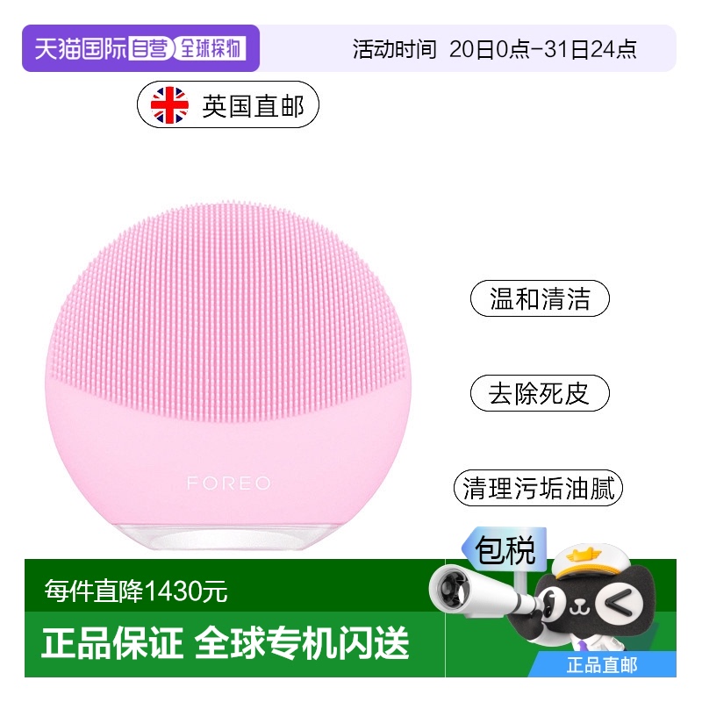Click the UK flag icon

click(169, 105)
